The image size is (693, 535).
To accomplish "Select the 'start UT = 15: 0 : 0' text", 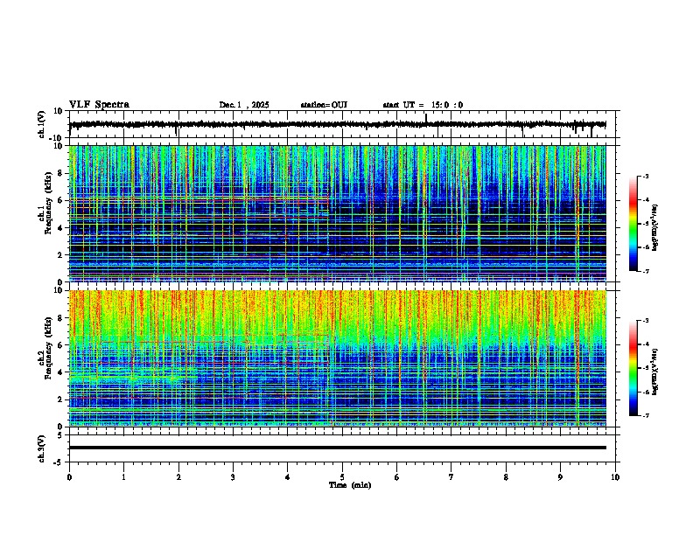I will coord(423,105).
